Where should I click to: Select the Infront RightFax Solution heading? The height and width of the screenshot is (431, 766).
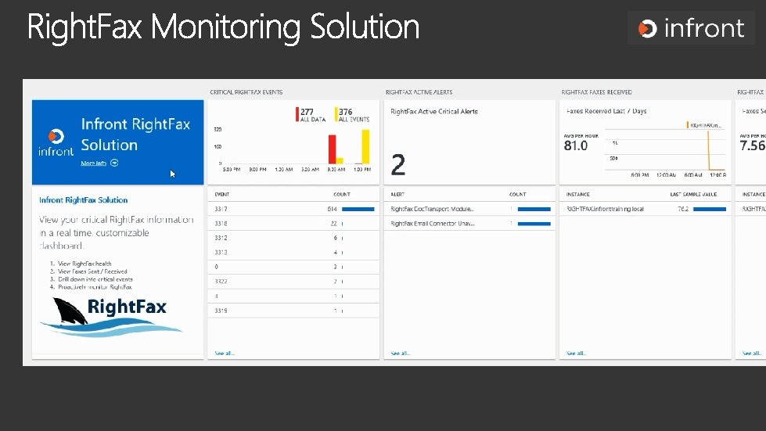(83, 200)
